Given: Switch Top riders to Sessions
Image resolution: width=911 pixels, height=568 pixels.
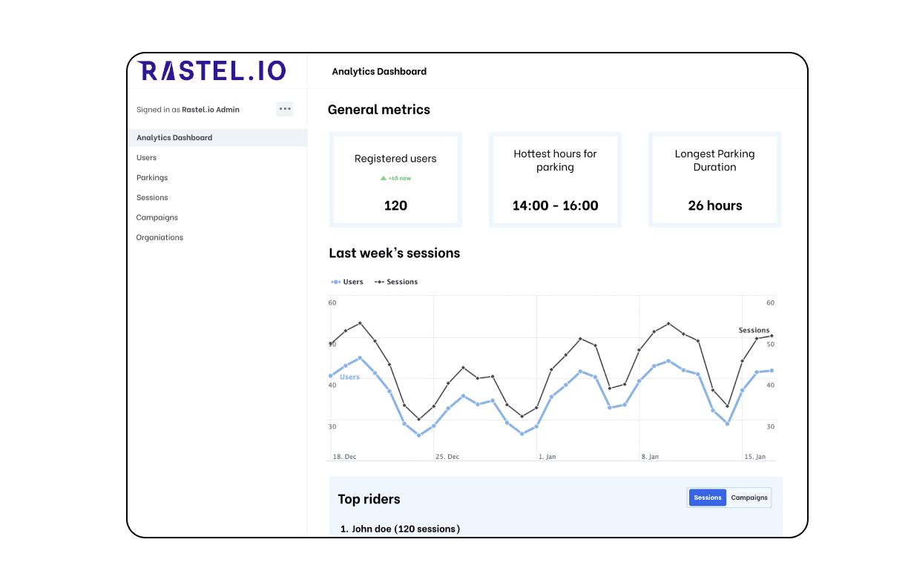Looking at the screenshot, I should click(707, 498).
